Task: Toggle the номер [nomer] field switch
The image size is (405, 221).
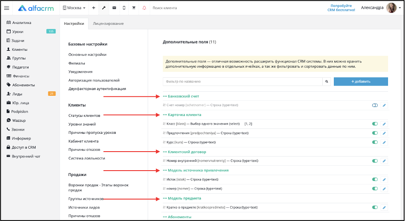Action: pyautogui.click(x=375, y=189)
